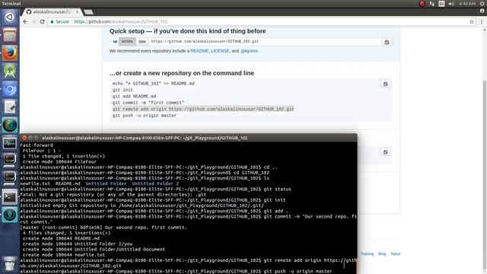Viewport: 487px width, 274px height.
Task: Click '…or create a new repository' heading
Action: point(182,73)
